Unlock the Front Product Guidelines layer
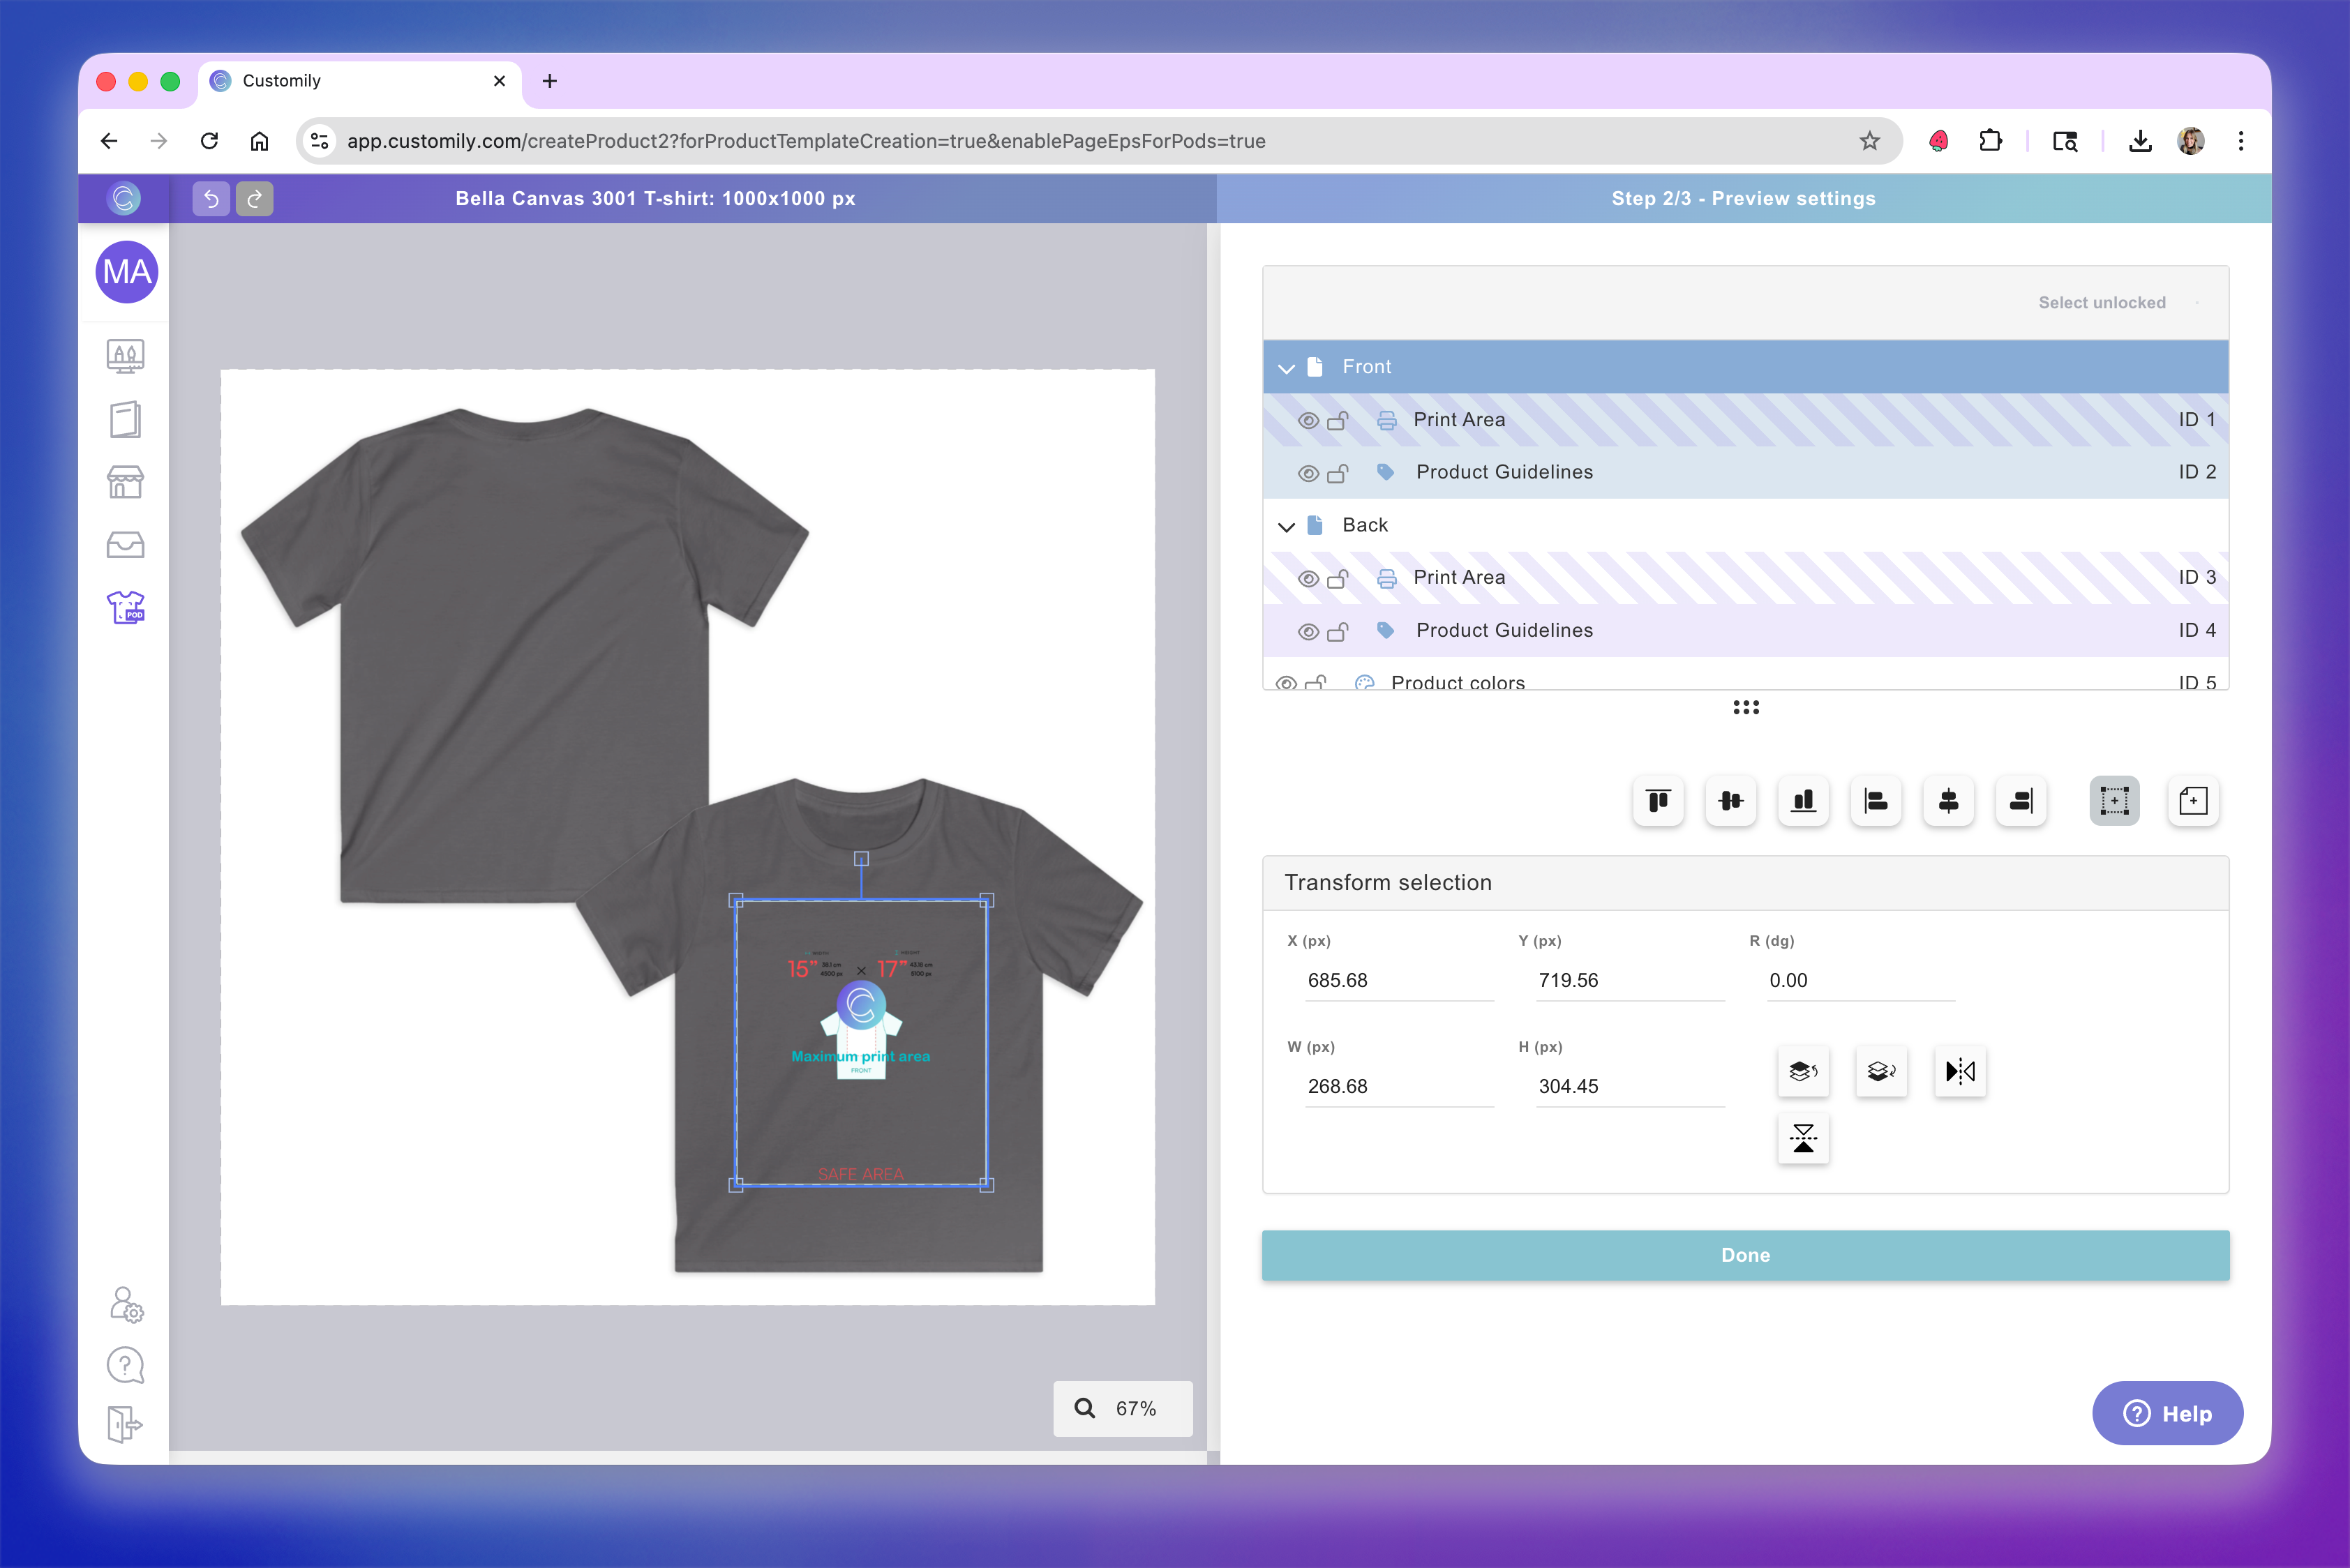Screen dimensions: 2350x1568 coord(1338,473)
